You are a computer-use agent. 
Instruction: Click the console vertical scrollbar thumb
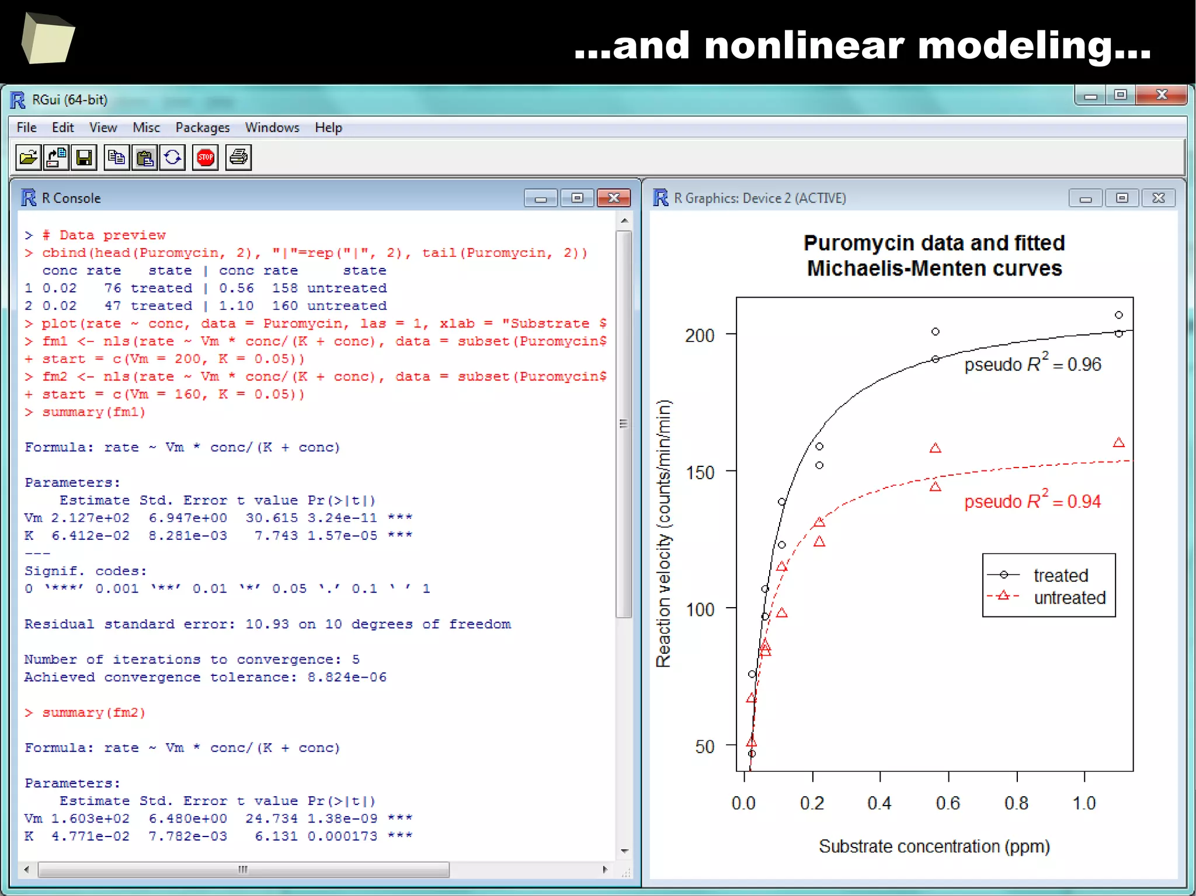coord(624,424)
